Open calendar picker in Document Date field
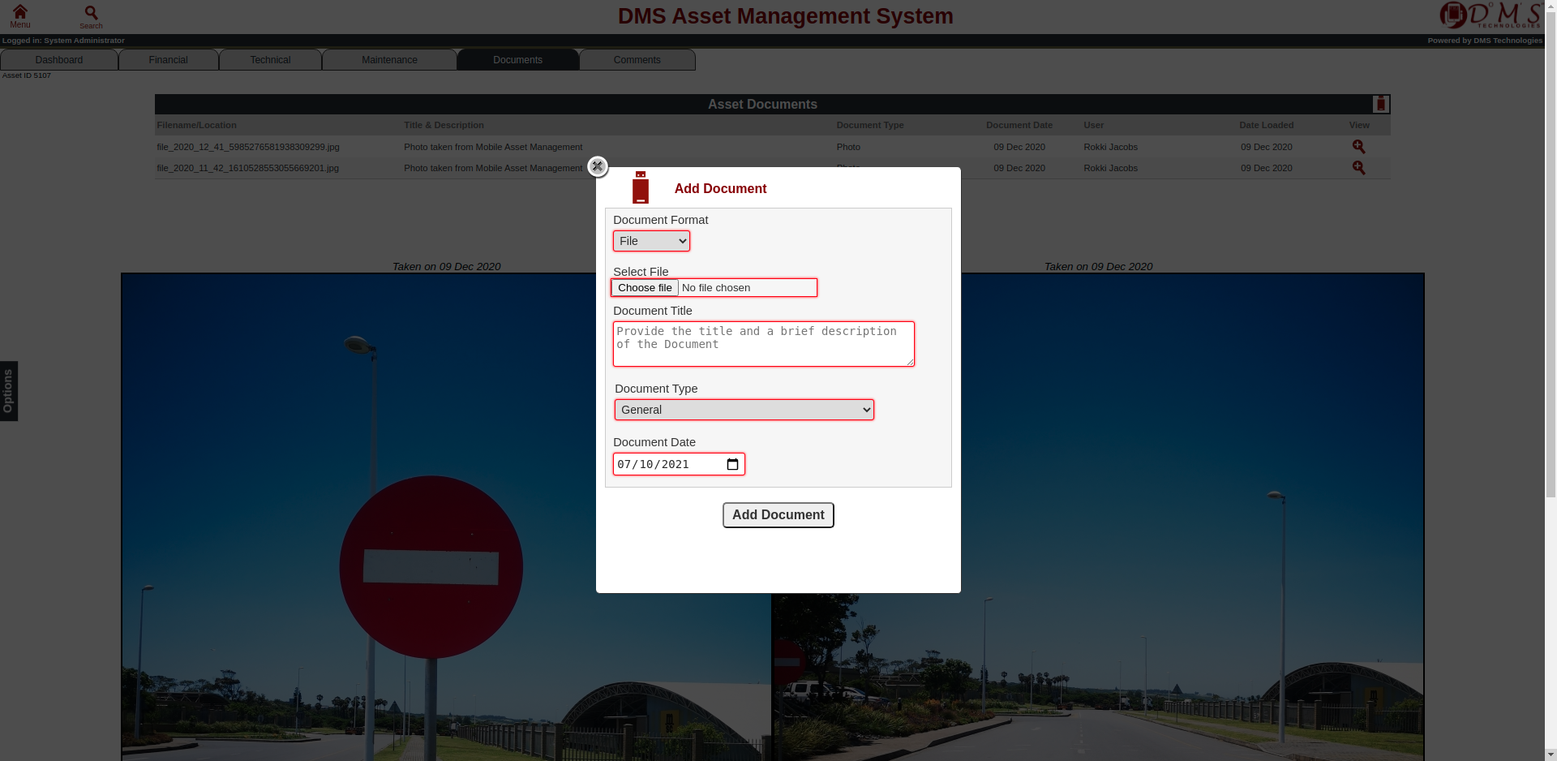The width and height of the screenshot is (1557, 761). click(x=732, y=464)
